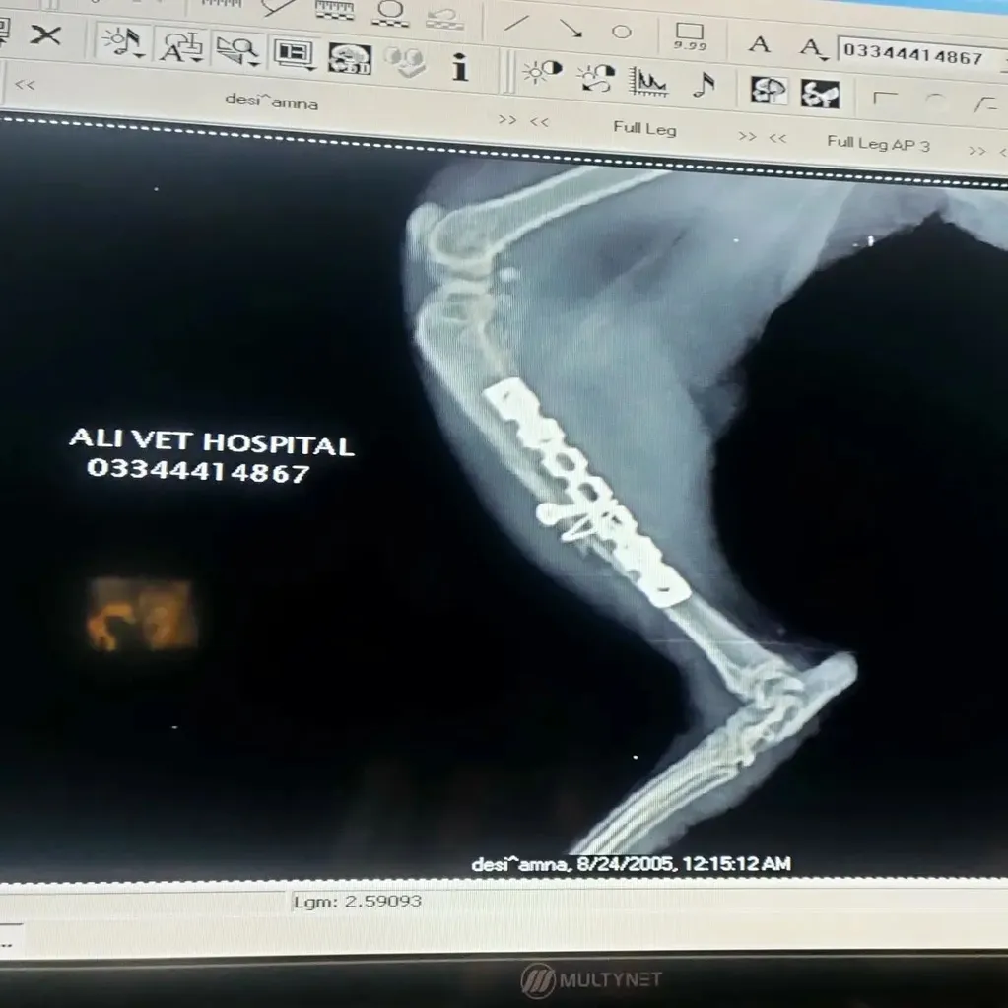Select the ellipse annotation tool
Image resolution: width=1008 pixels, height=1008 pixels.
pos(622,32)
